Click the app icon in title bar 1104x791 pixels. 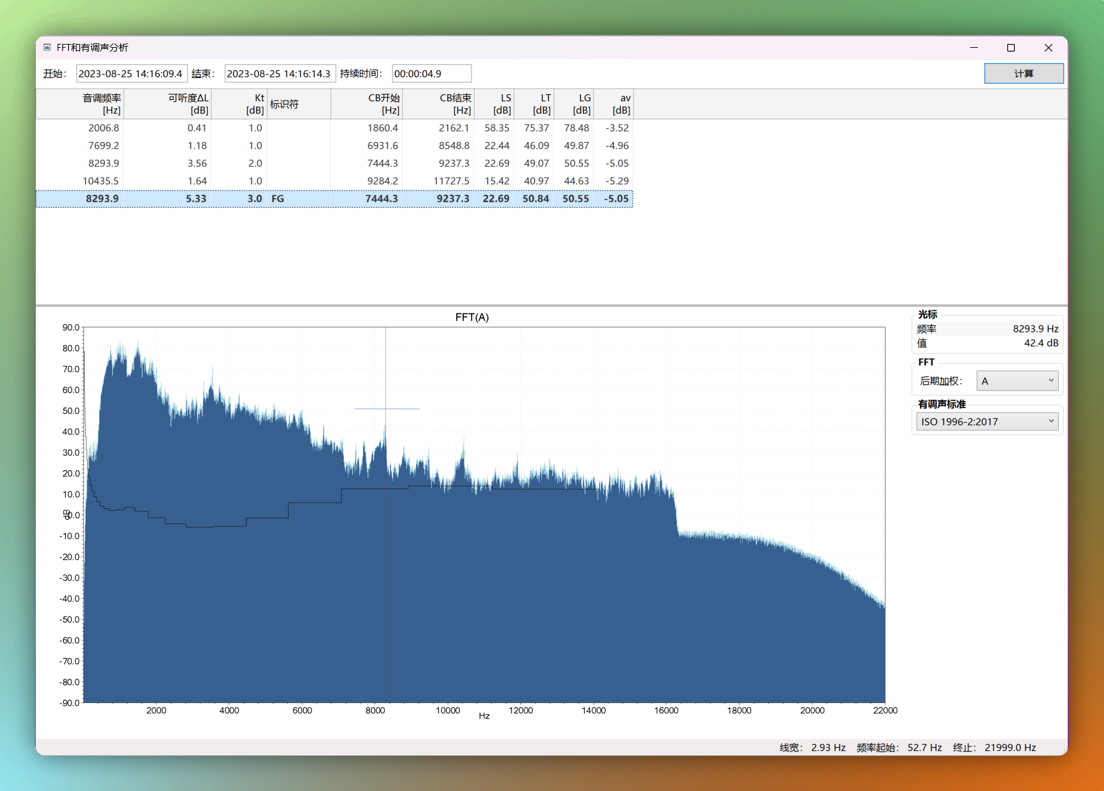click(x=47, y=48)
